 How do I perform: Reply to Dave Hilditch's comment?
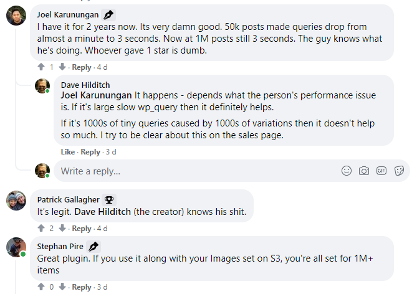point(90,152)
